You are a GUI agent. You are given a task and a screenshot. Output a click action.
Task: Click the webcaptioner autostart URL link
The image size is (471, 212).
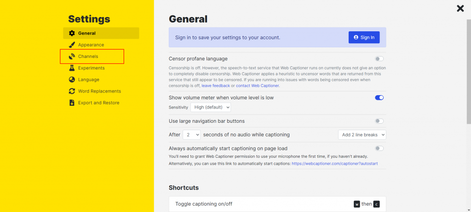tap(335, 164)
